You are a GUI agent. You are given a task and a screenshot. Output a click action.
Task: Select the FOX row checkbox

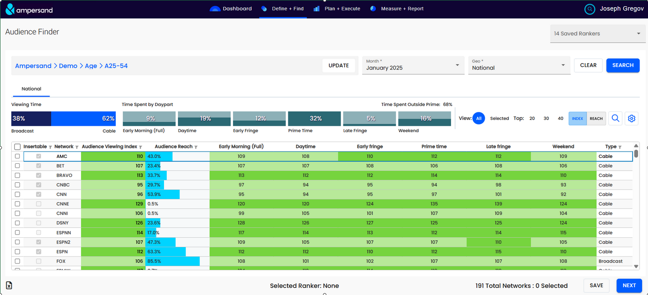(x=18, y=261)
